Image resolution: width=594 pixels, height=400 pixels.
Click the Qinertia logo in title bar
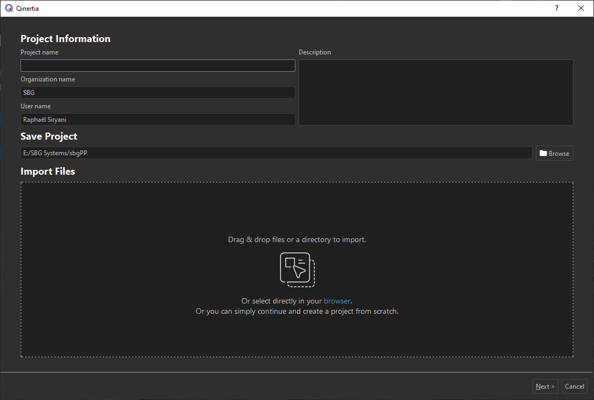[9, 9]
